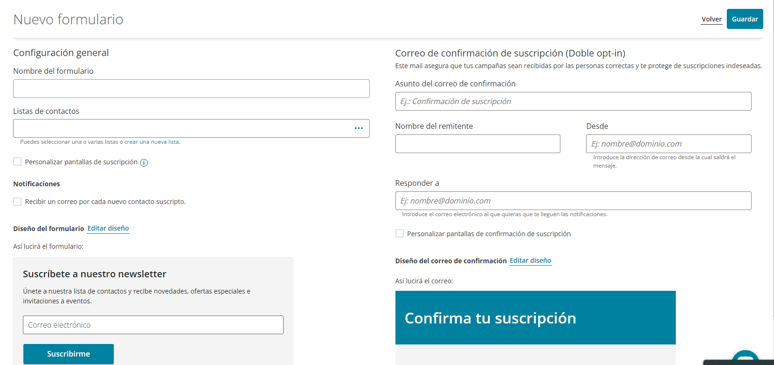Open the chat widget bubble icon
The width and height of the screenshot is (774, 365).
745,358
